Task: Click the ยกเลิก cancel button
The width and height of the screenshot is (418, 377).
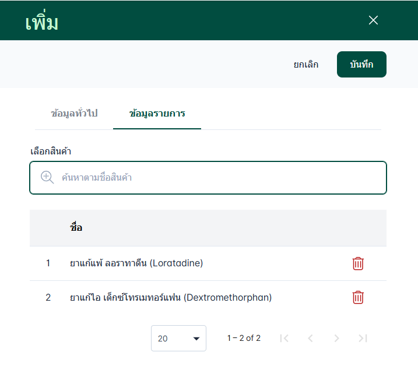Action: 306,64
